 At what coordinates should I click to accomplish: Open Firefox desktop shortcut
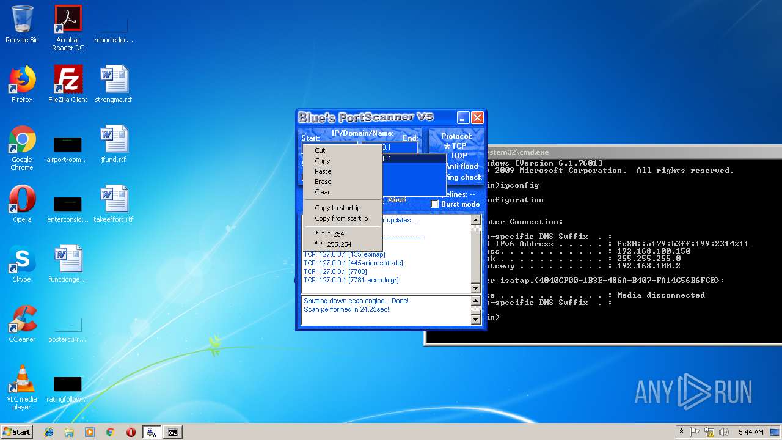tap(22, 84)
